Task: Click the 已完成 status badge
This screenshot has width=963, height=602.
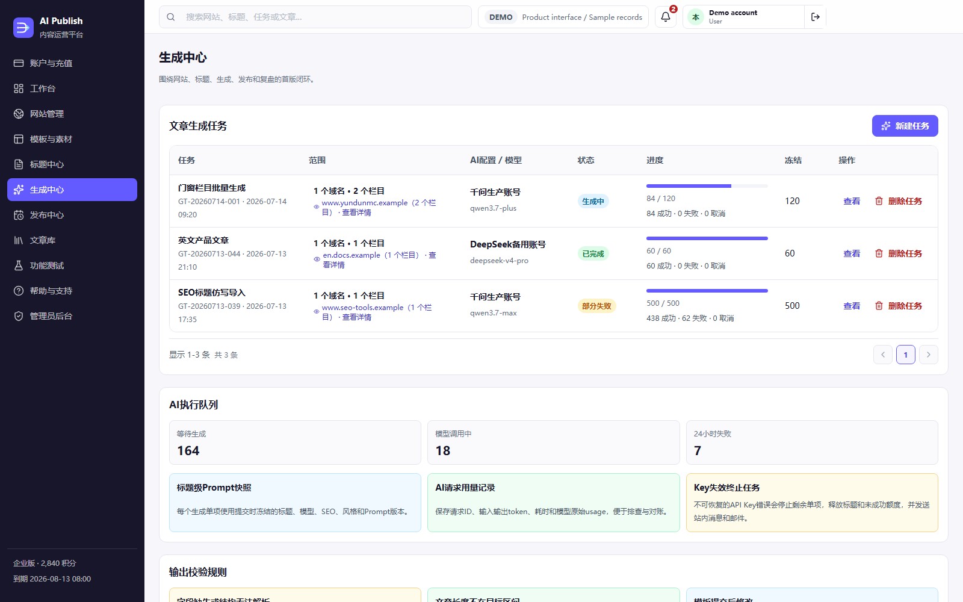Action: point(593,254)
